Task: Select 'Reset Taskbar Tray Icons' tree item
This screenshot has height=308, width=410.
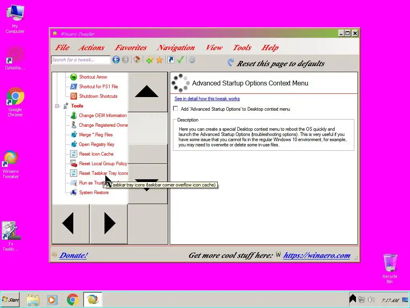Action: coord(103,173)
